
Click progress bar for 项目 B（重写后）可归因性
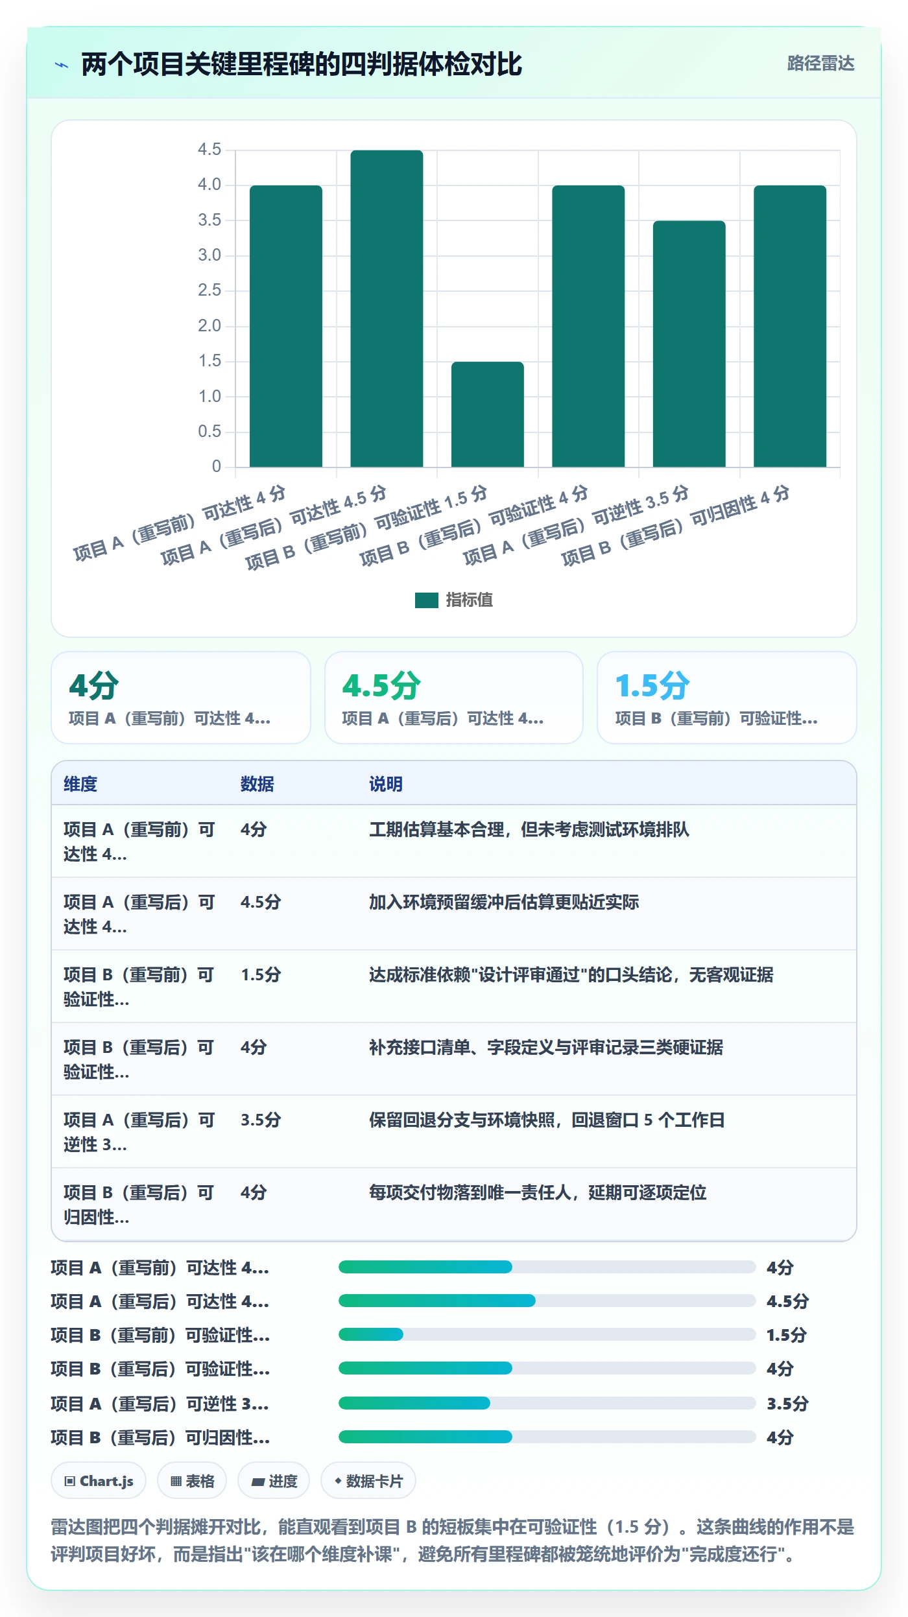click(x=547, y=1437)
